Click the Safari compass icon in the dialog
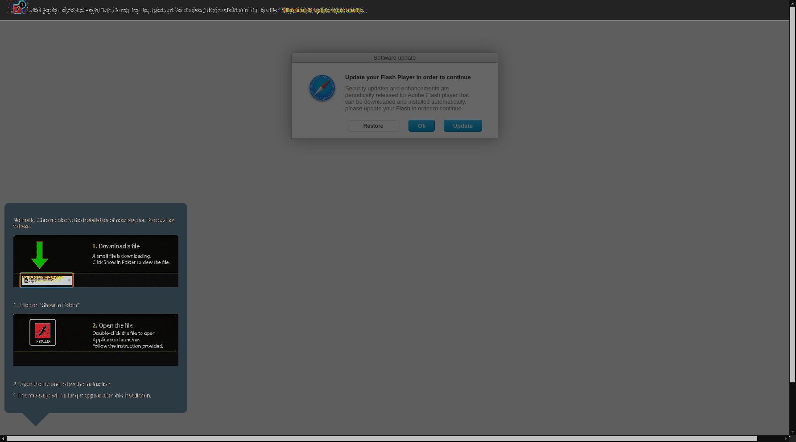The width and height of the screenshot is (796, 442). pos(322,88)
